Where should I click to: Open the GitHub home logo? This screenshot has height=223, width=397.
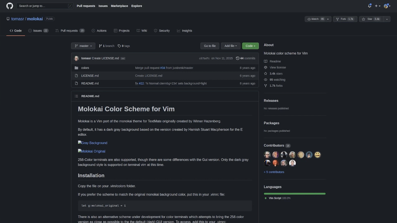tap(10, 6)
